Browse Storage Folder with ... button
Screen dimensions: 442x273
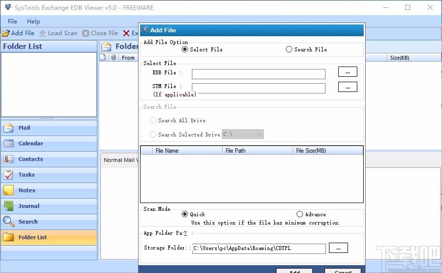point(338,248)
